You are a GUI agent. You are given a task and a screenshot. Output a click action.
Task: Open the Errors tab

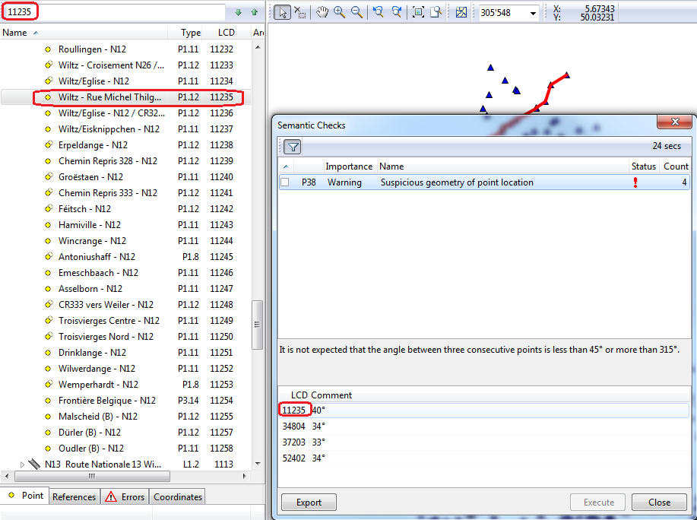[125, 496]
